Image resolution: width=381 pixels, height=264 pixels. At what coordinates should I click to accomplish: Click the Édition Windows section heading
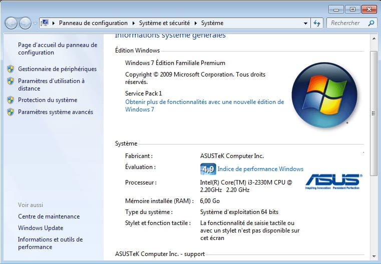137,50
